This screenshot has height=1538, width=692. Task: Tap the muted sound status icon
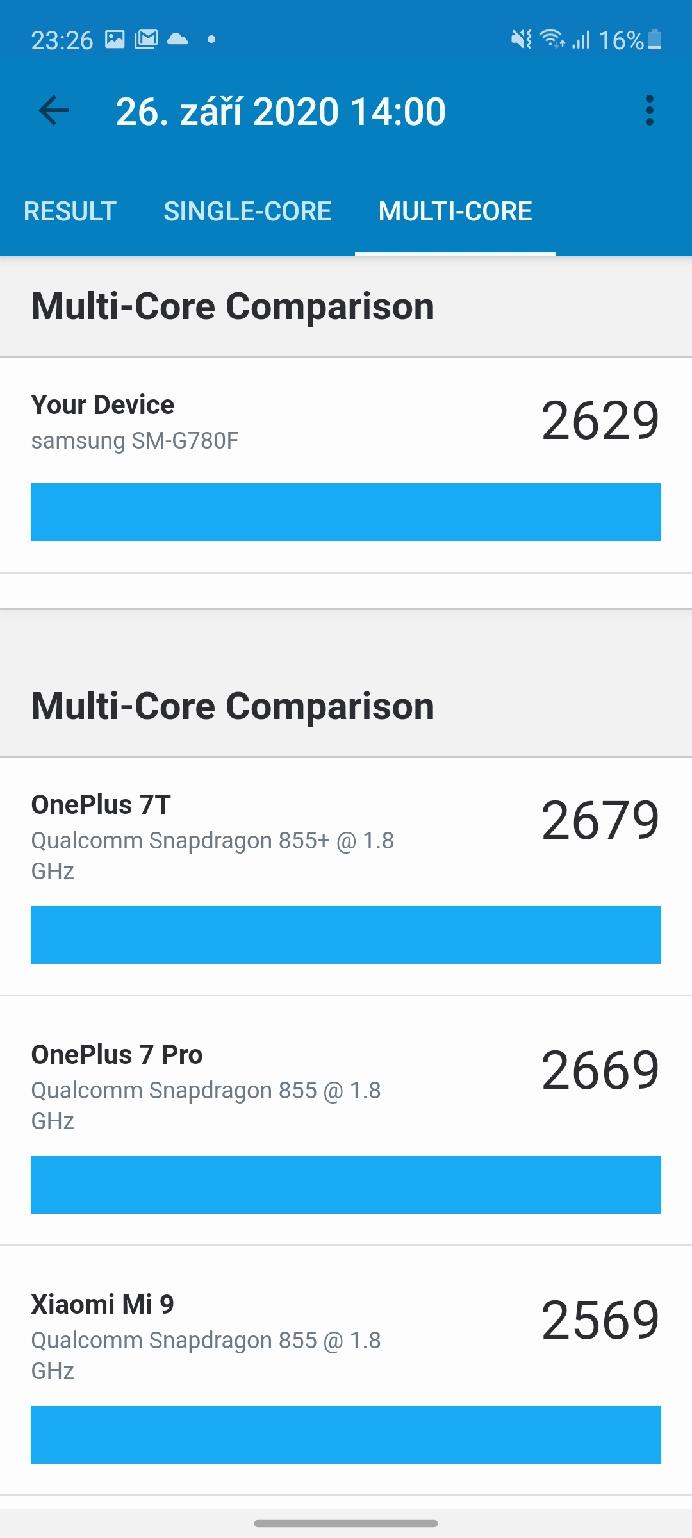click(521, 40)
